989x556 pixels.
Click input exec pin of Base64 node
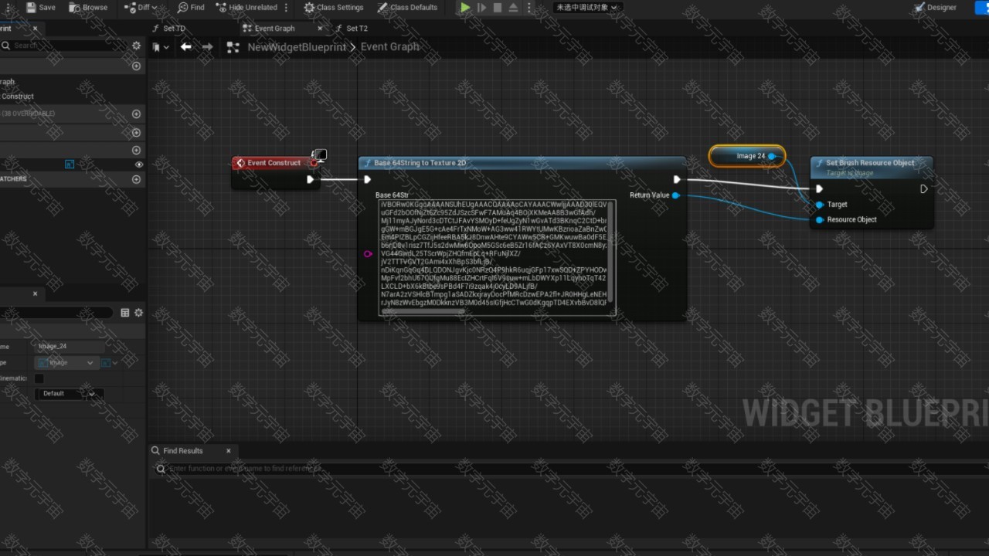tap(368, 179)
